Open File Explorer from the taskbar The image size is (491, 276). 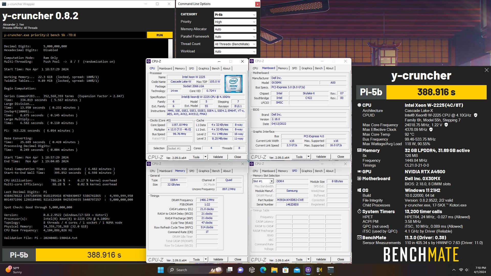[274, 270]
